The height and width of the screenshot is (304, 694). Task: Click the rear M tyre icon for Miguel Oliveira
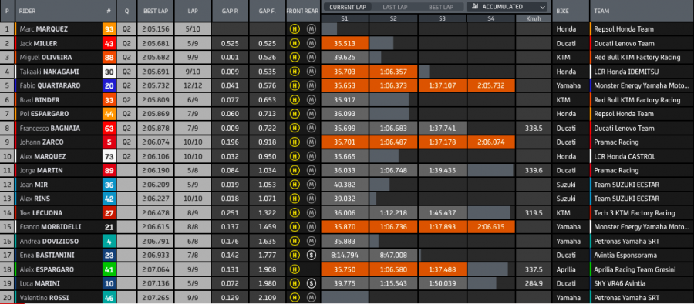point(311,58)
